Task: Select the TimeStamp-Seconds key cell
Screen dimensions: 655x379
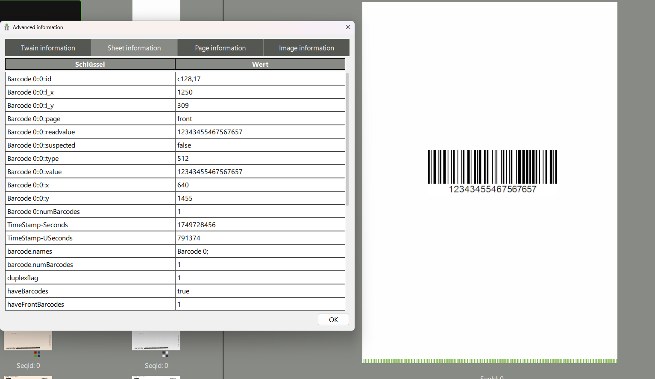Action: 90,225
